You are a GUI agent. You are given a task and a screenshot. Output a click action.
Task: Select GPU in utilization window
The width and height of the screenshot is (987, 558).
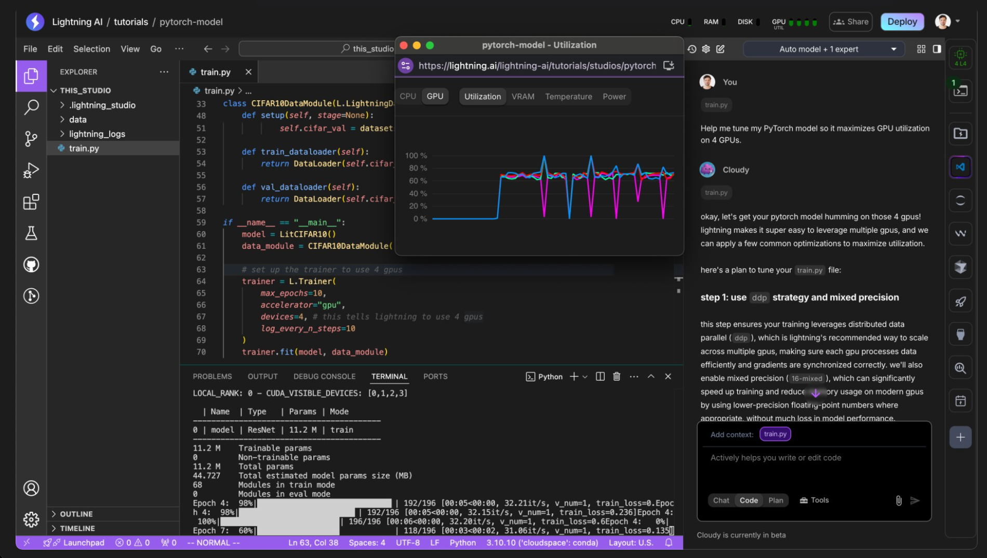435,97
